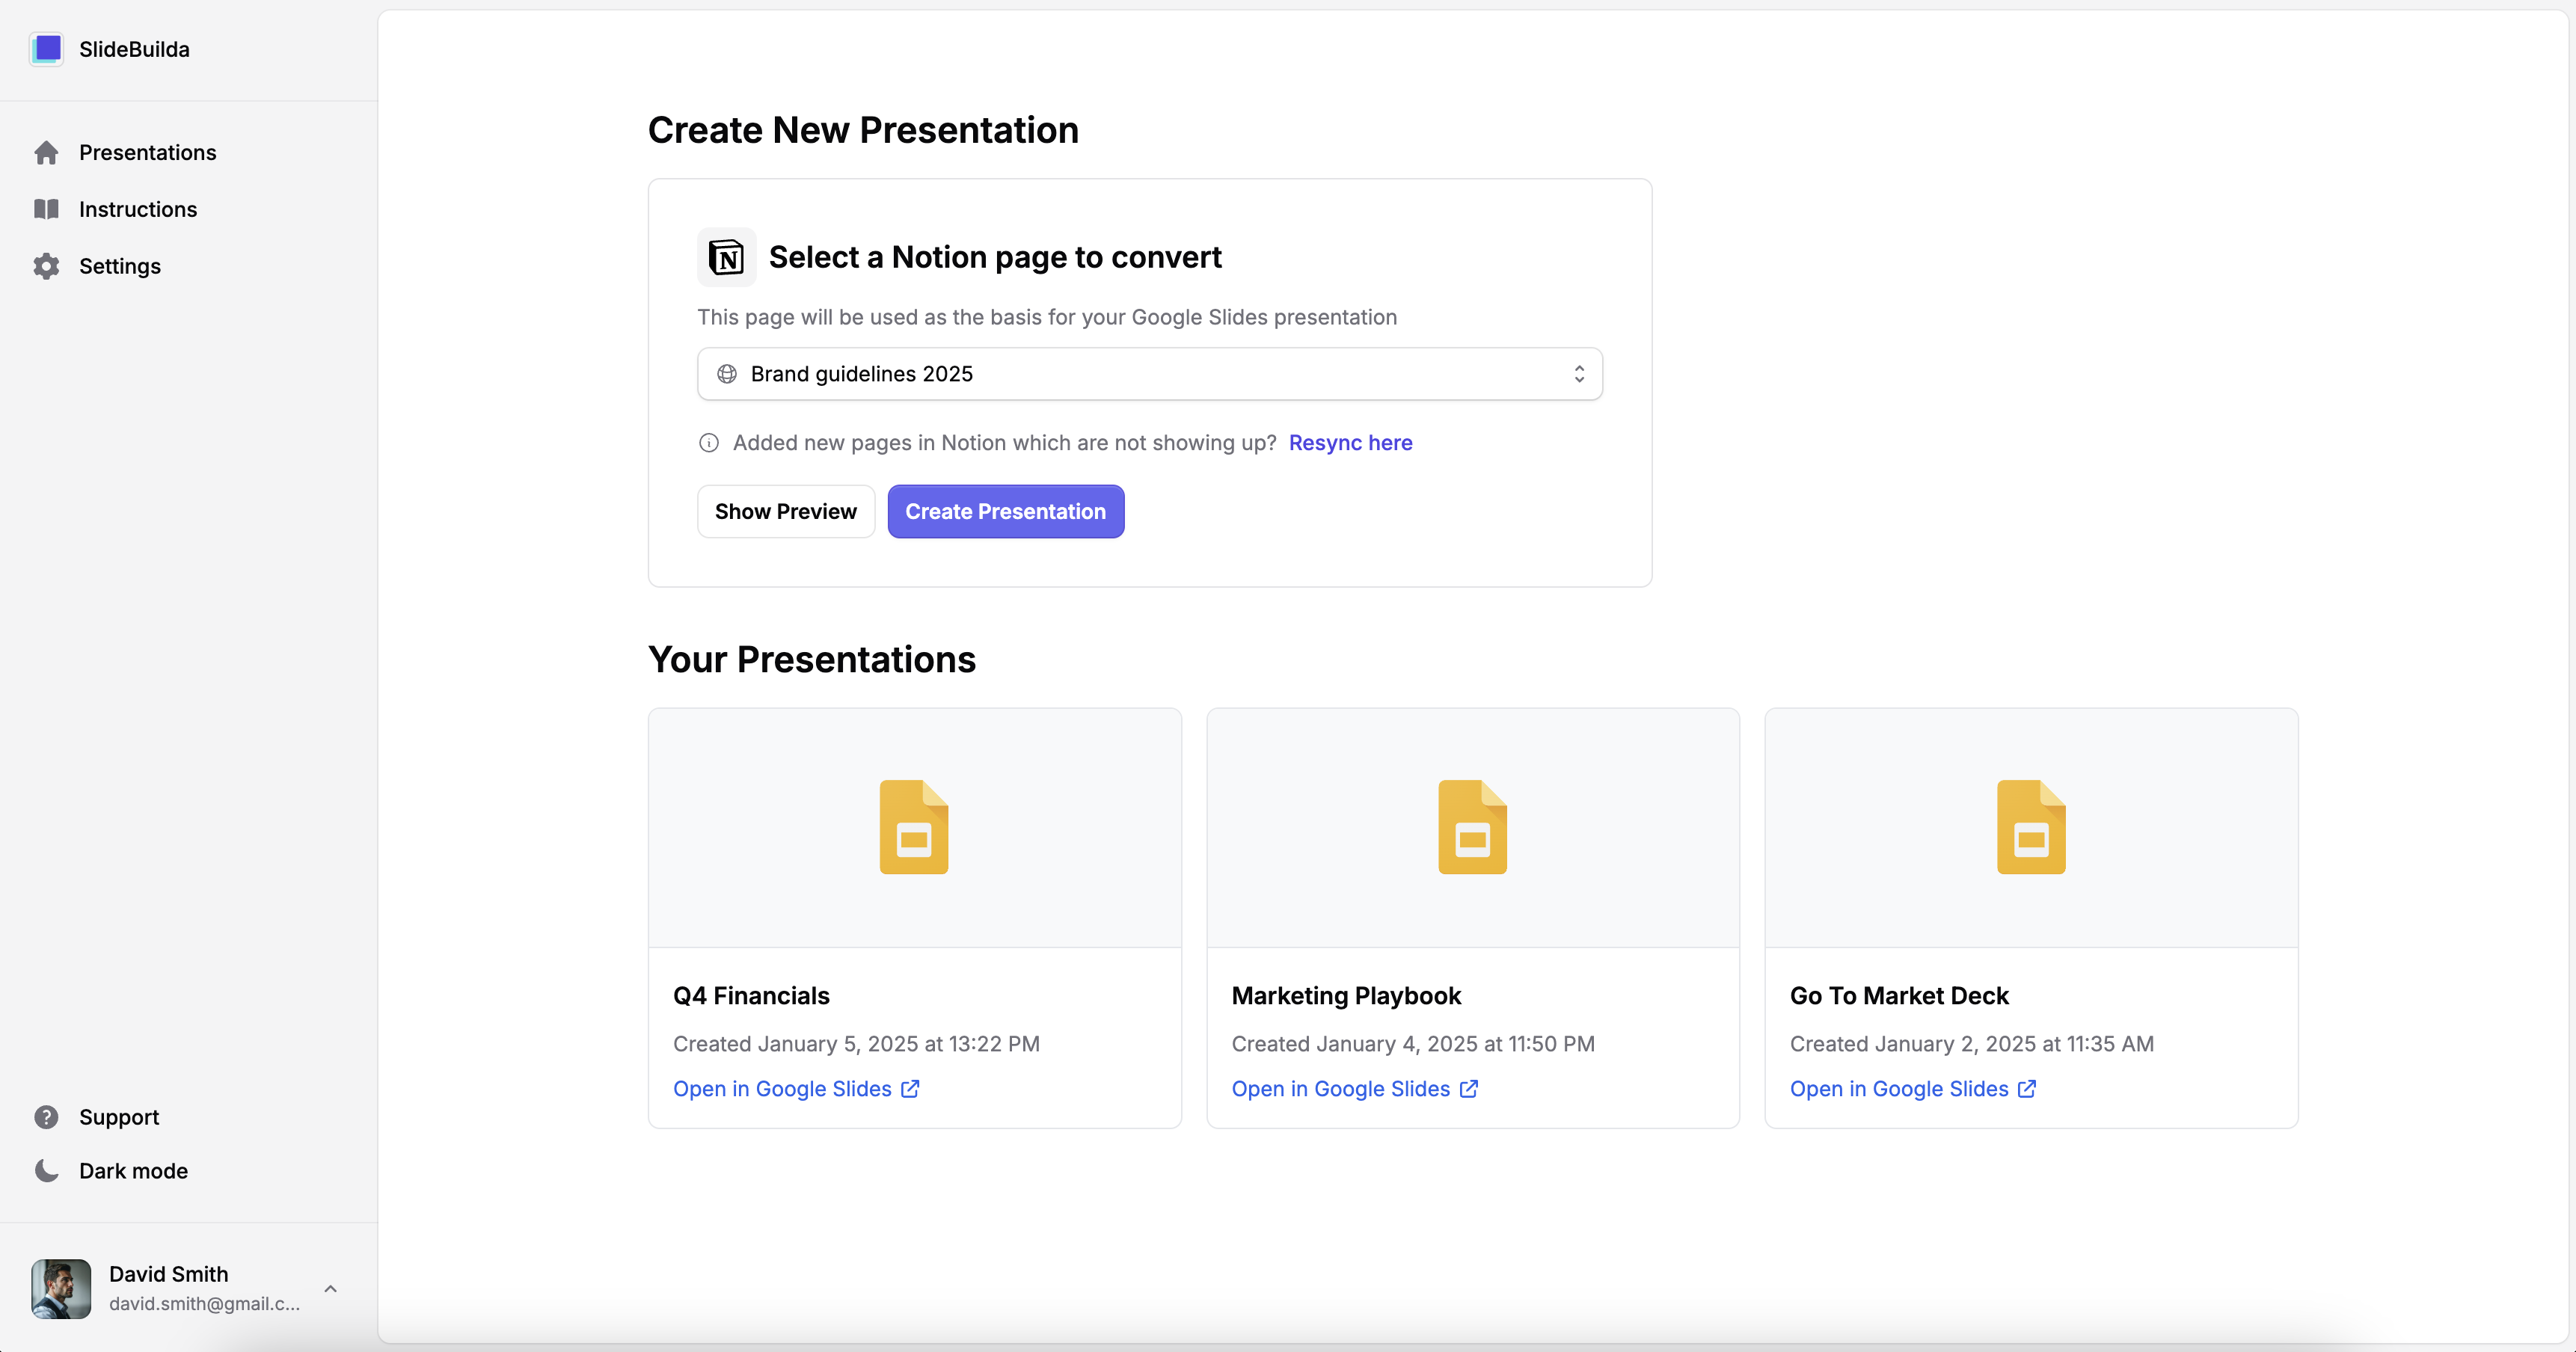Image resolution: width=2576 pixels, height=1352 pixels.
Task: Click the Resync here link
Action: click(1349, 441)
